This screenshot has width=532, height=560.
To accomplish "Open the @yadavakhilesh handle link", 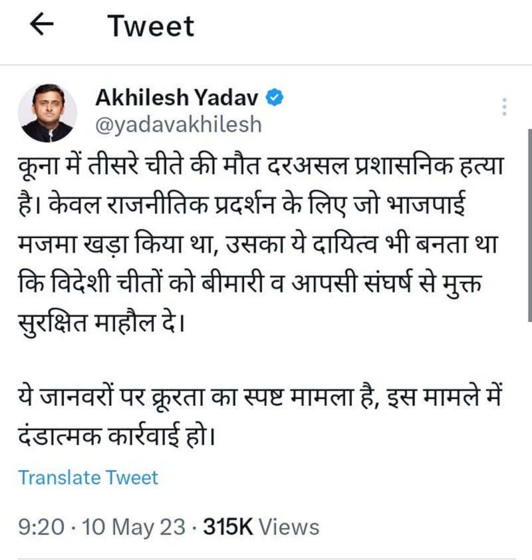I will click(178, 125).
